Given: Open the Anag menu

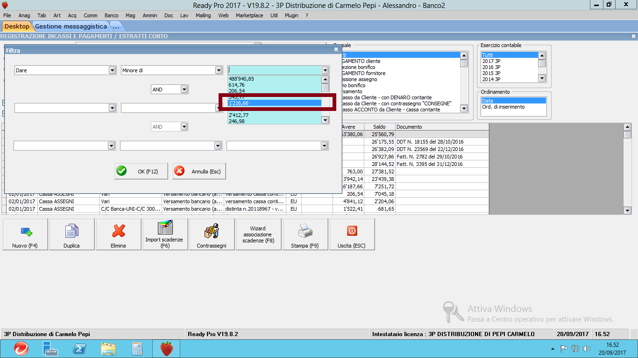Looking at the screenshot, I should (x=24, y=15).
